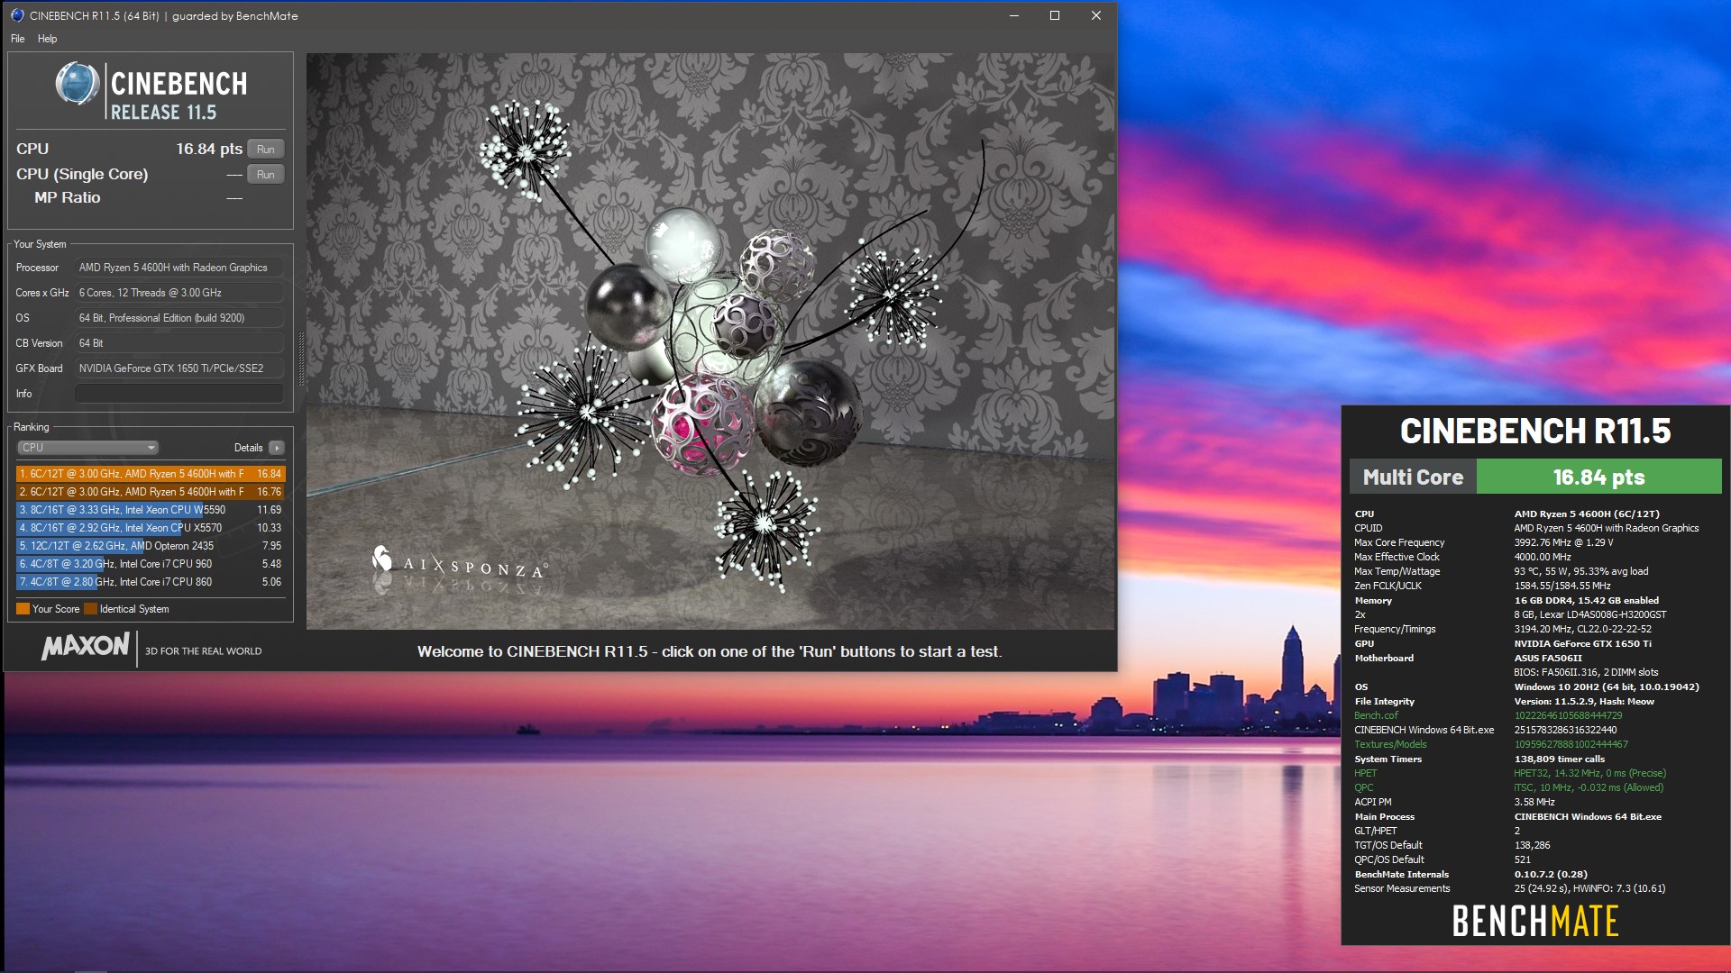This screenshot has width=1731, height=973.
Task: Maximize the Cinebench window
Action: 1055,15
